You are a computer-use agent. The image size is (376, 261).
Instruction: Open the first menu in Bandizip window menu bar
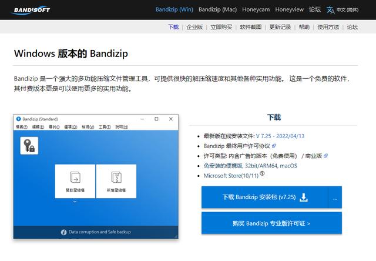pos(22,127)
